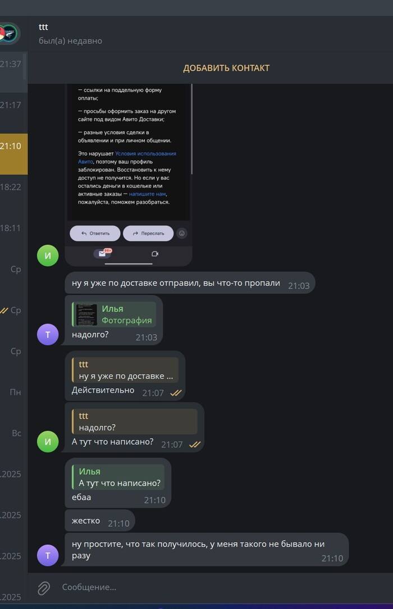Click the purple Т avatar beside the apology message
Image resolution: width=393 pixels, height=609 pixels.
tap(48, 556)
